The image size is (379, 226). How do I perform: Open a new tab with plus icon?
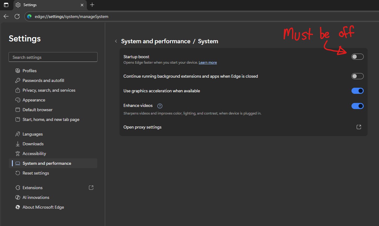click(92, 5)
